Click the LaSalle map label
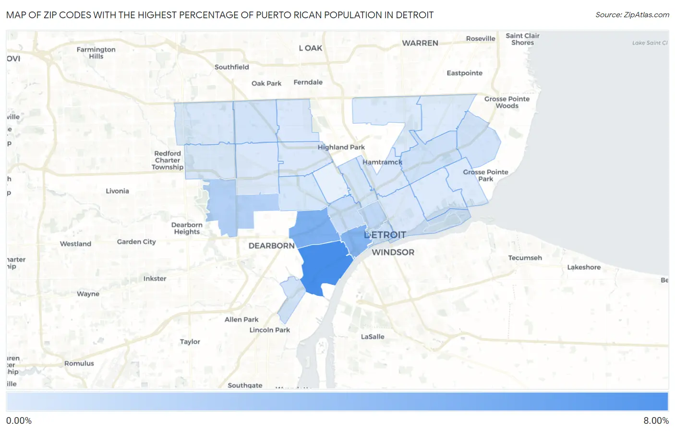 tap(373, 337)
